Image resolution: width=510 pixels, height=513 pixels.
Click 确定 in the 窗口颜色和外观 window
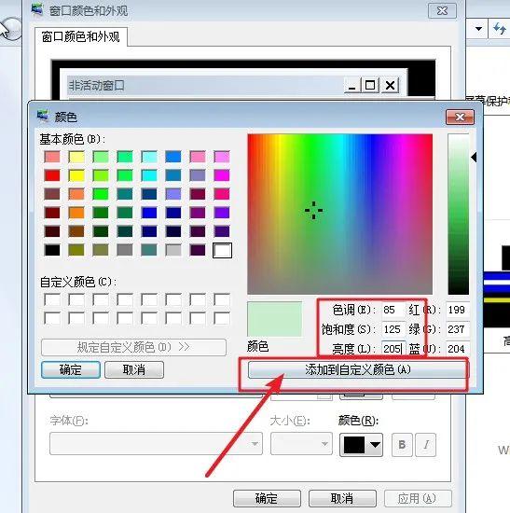point(267,498)
